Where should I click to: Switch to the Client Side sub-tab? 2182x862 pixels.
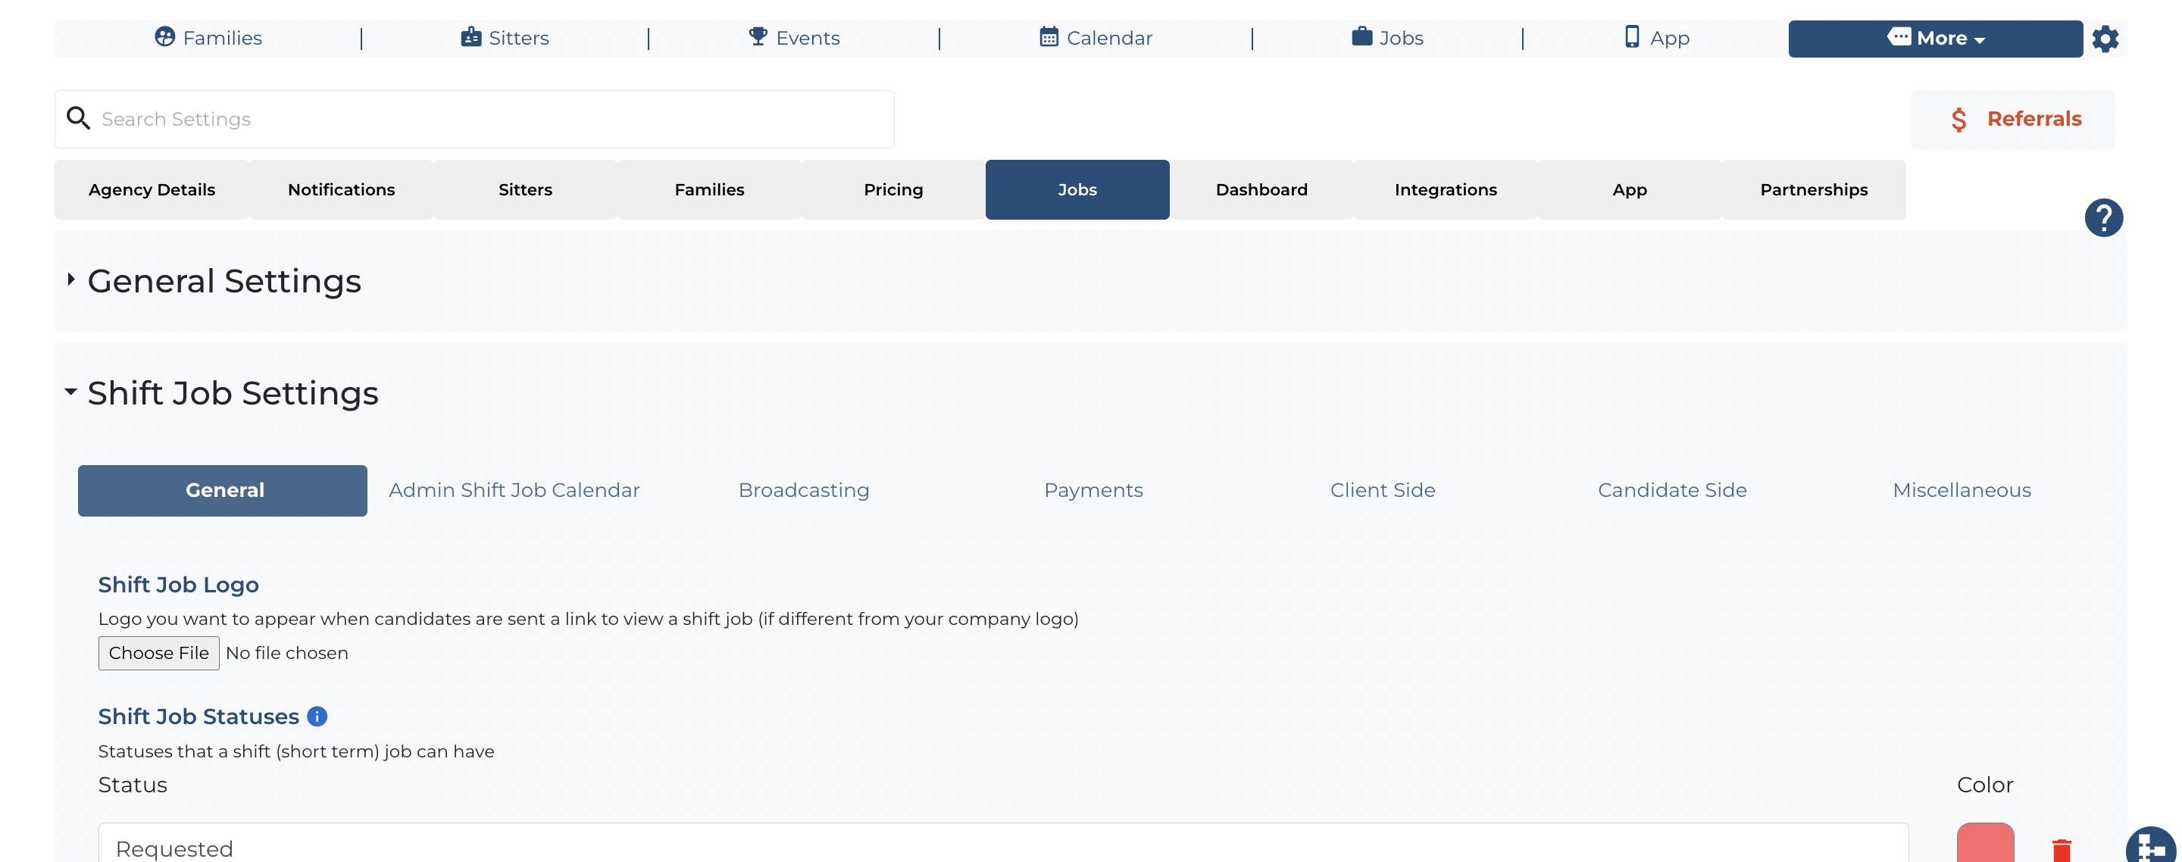click(1383, 490)
